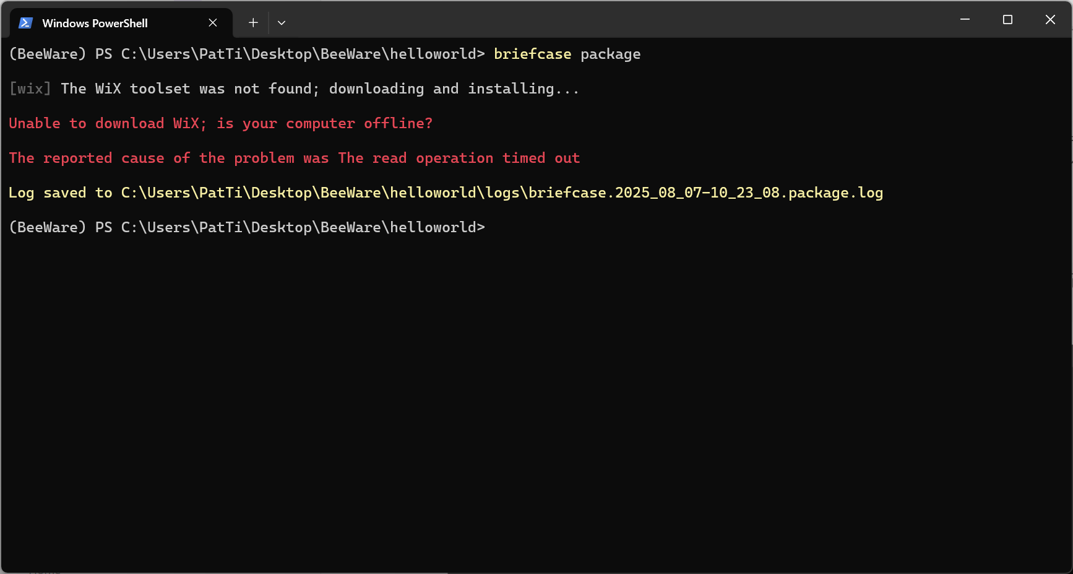Click the last empty PowerShell prompt line
Screen dimensions: 1073x574
pyautogui.click(x=247, y=228)
